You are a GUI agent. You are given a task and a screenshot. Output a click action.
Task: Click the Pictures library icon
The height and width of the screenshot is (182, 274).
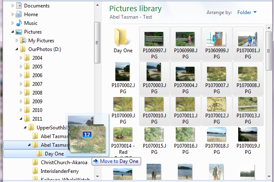click(x=19, y=32)
